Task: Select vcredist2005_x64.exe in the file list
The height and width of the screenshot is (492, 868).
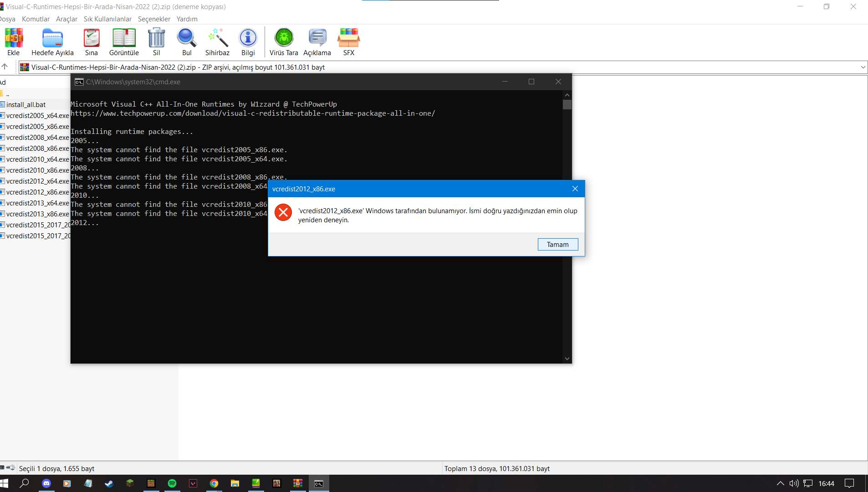Action: 35,116
